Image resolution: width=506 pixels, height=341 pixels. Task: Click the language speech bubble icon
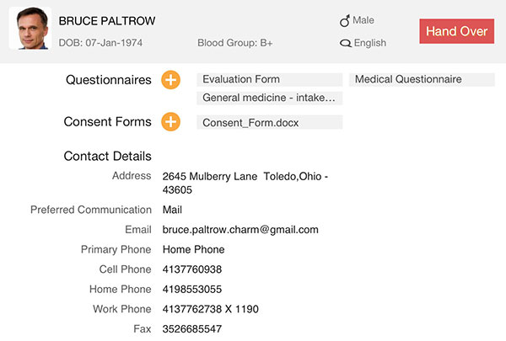(x=344, y=43)
